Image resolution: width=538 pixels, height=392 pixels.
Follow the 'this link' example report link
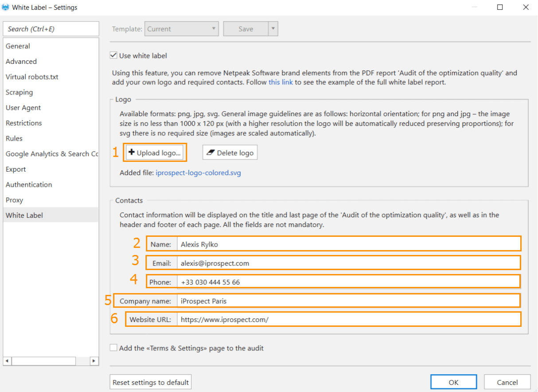(x=281, y=82)
